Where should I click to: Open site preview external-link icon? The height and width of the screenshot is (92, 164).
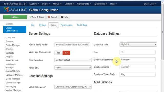coord(25,4)
